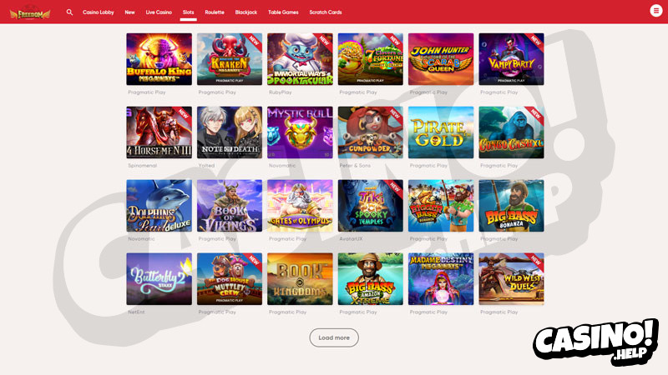Select the Roulette menu item

(215, 12)
